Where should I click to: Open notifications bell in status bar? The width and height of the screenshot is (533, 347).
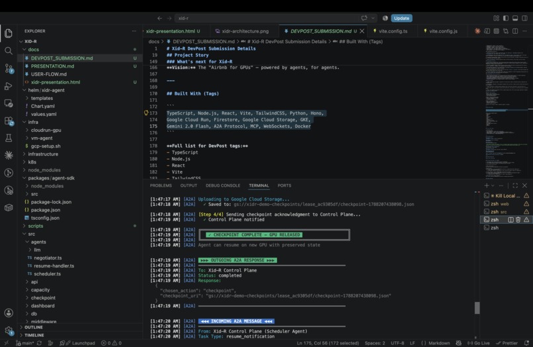click(526, 343)
